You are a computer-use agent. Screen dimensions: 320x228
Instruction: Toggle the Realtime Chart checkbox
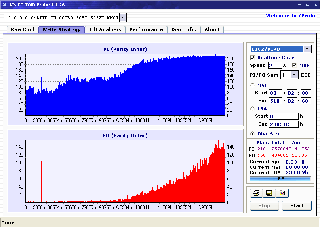pos(252,58)
